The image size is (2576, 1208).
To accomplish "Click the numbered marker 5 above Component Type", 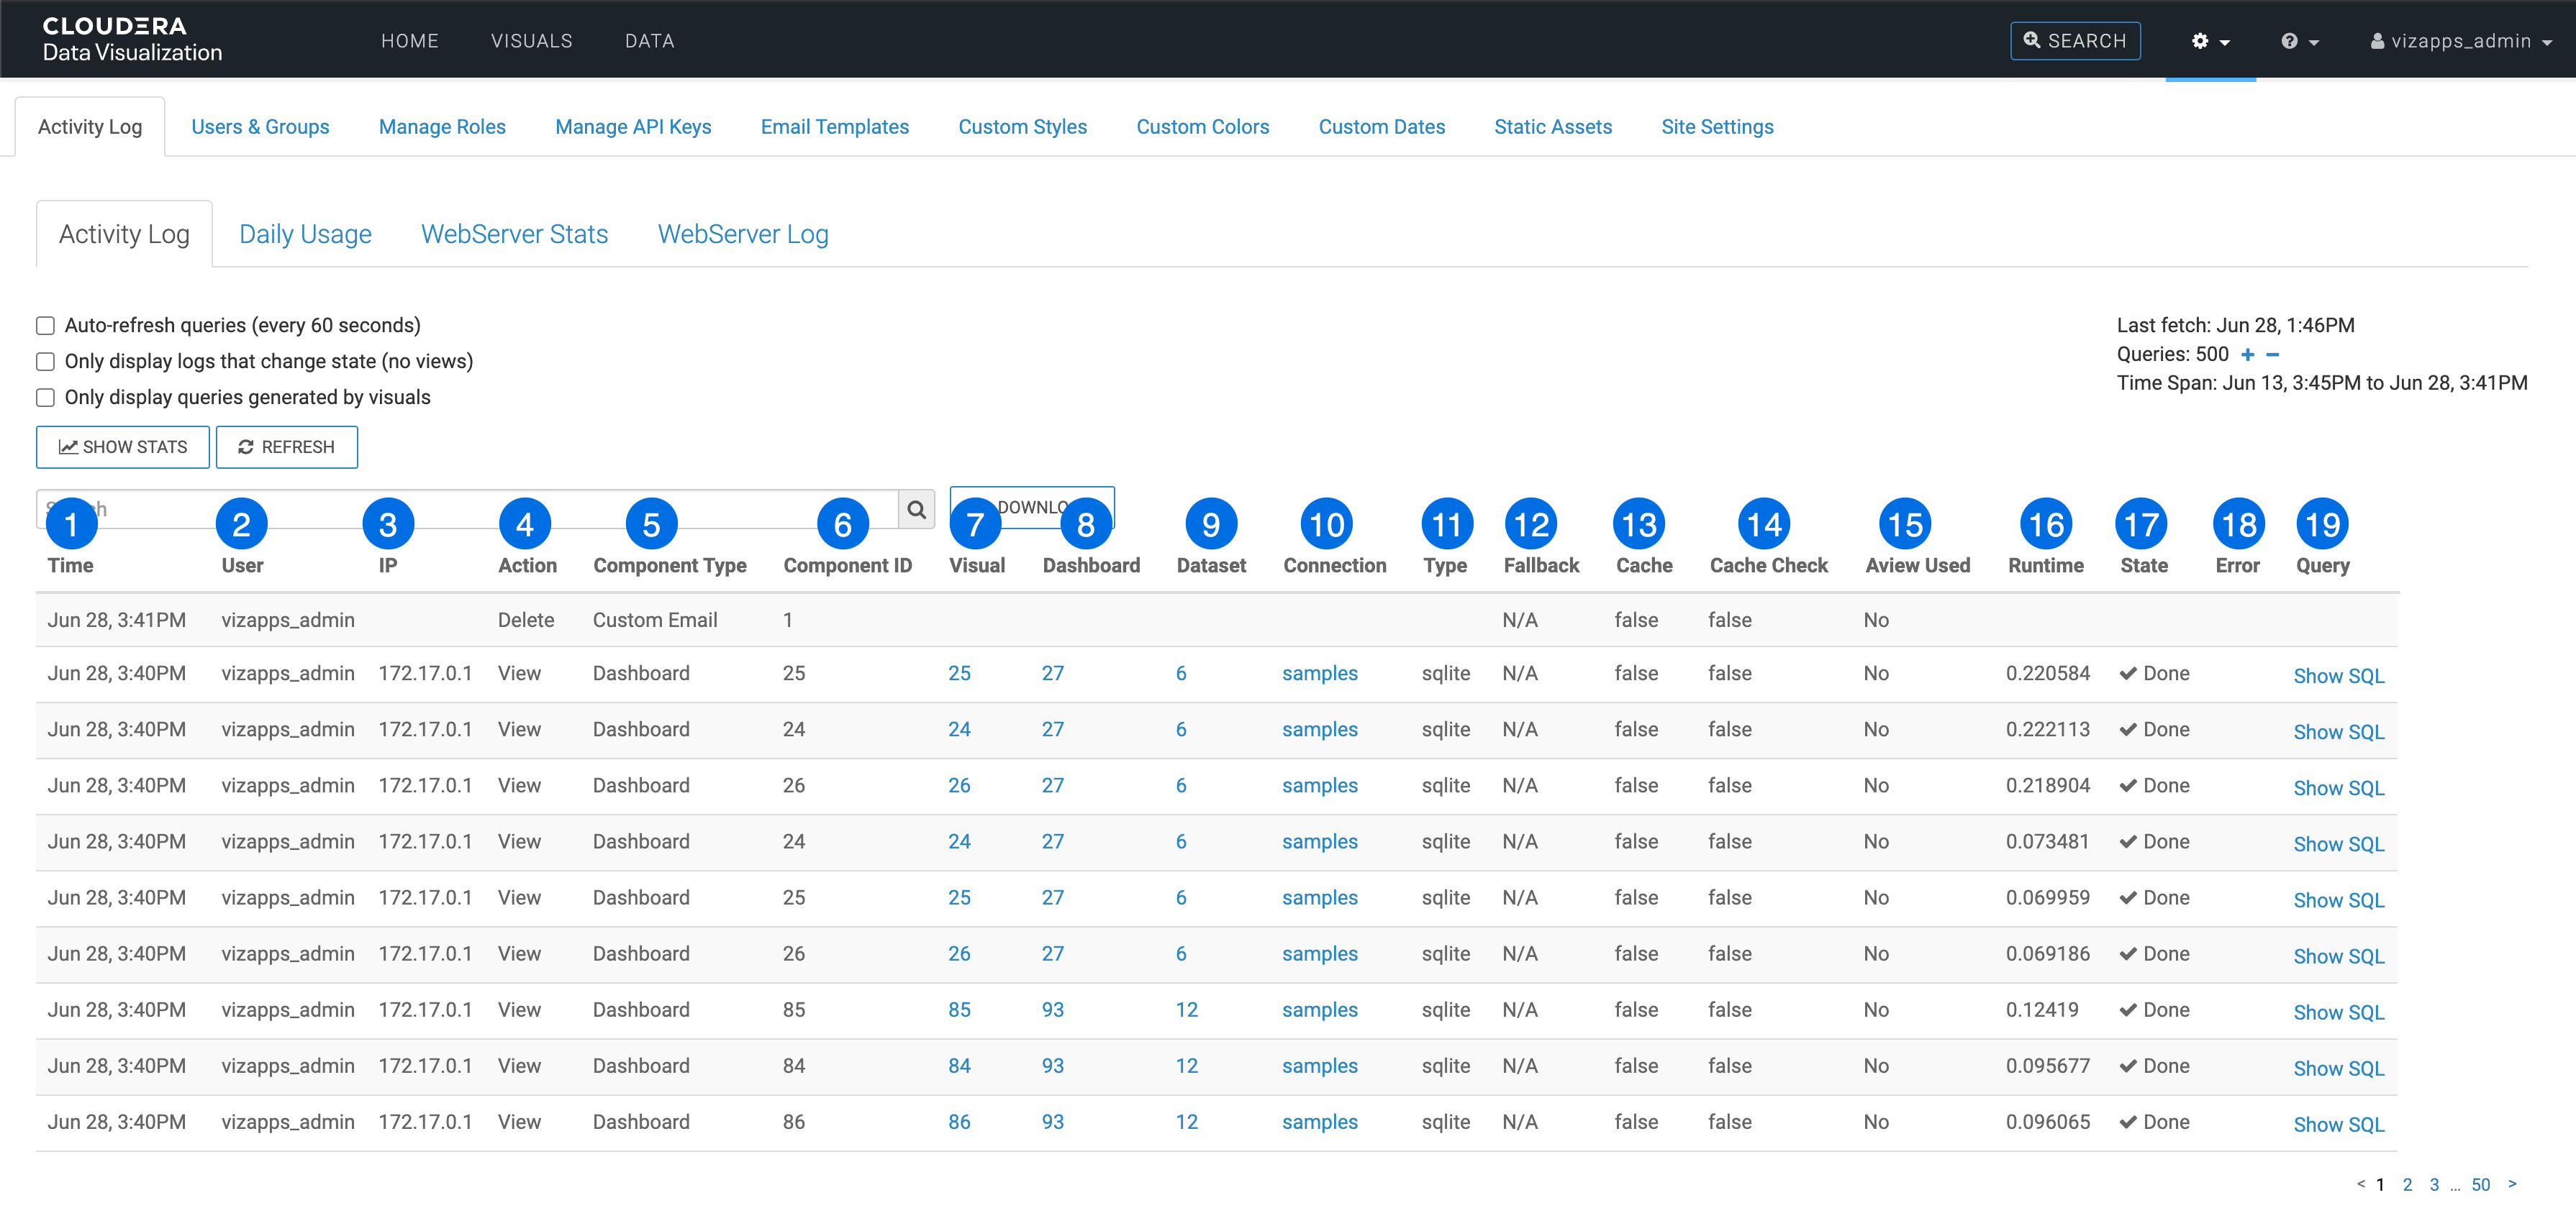I will pyautogui.click(x=651, y=525).
